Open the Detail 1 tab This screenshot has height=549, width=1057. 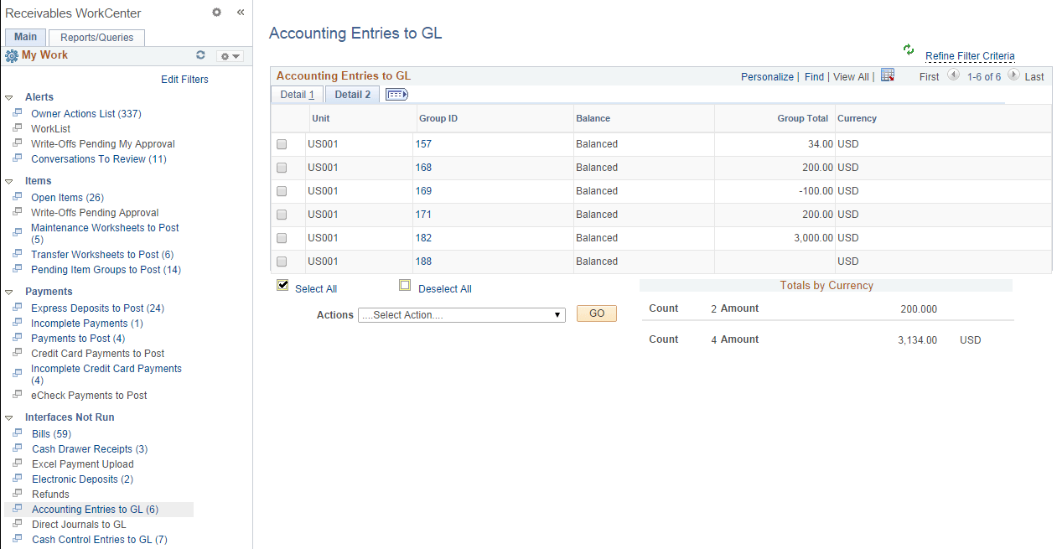[x=296, y=94]
